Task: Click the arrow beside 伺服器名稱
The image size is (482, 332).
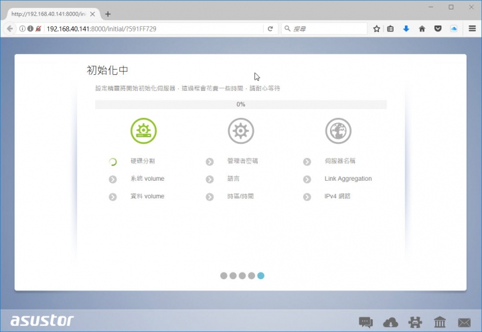Action: tap(307, 162)
